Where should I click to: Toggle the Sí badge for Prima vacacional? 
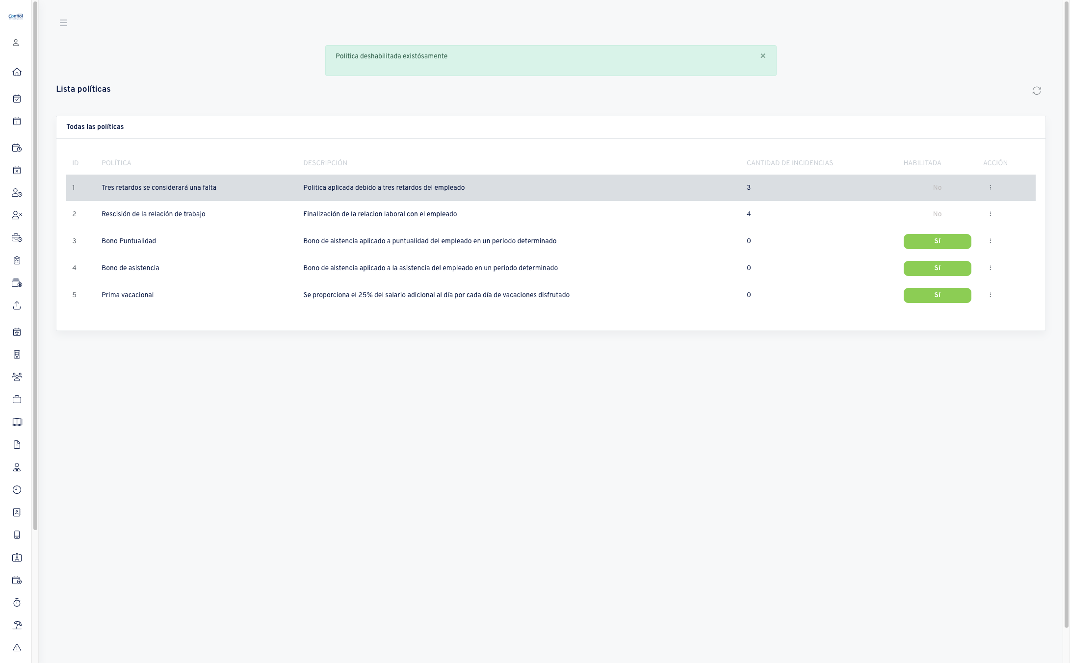point(937,295)
